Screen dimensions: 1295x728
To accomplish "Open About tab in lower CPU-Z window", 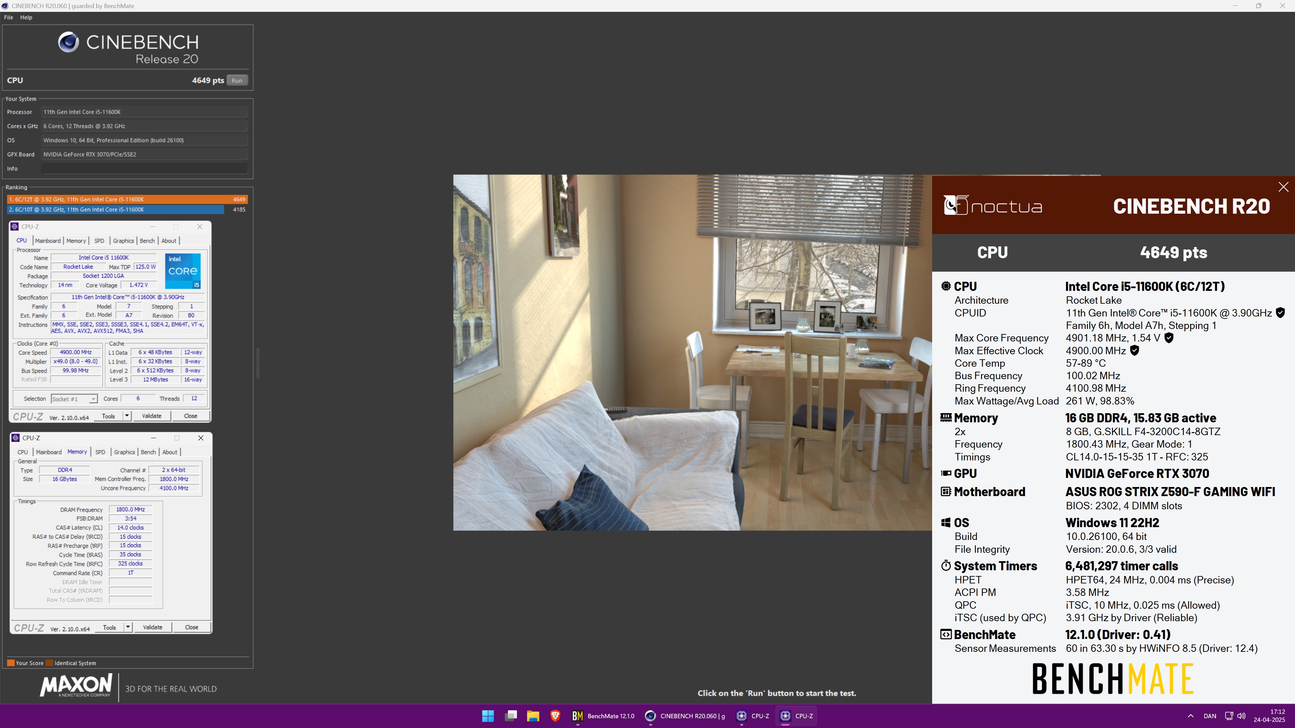I will (x=170, y=452).
